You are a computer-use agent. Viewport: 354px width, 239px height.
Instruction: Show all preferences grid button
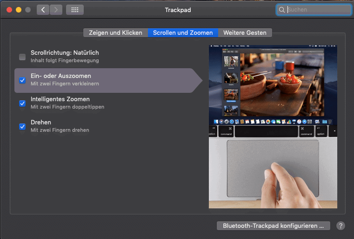pos(75,10)
